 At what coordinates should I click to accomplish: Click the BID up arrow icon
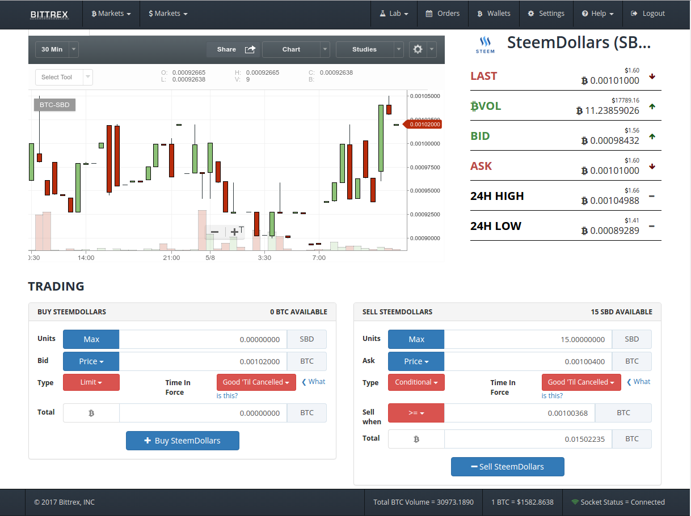pyautogui.click(x=652, y=136)
